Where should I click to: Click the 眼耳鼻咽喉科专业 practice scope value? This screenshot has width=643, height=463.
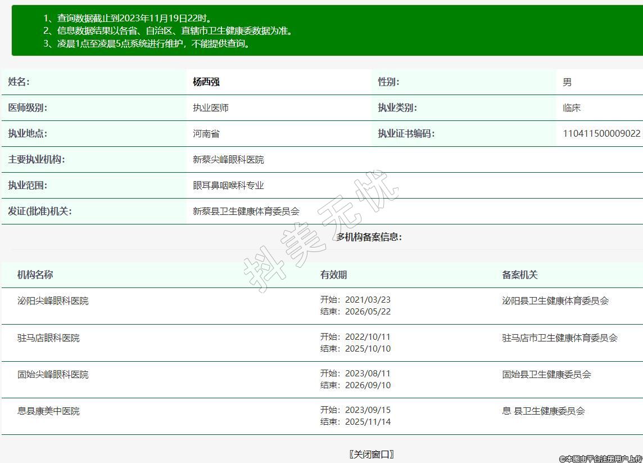point(228,186)
